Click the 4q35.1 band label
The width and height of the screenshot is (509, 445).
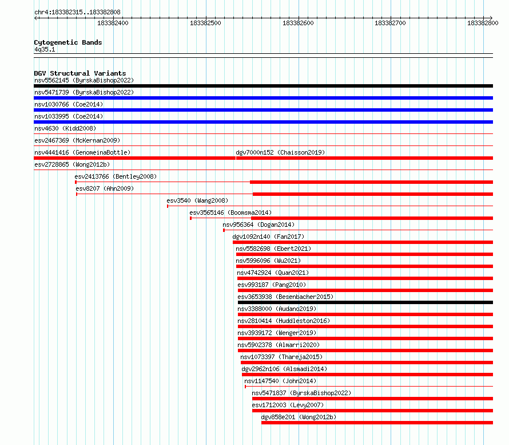(x=45, y=49)
